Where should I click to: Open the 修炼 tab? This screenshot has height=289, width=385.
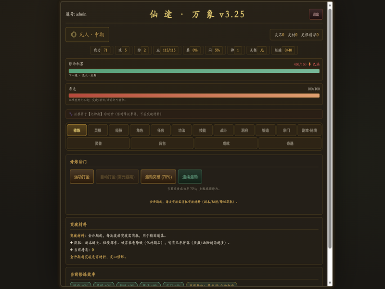(x=77, y=130)
